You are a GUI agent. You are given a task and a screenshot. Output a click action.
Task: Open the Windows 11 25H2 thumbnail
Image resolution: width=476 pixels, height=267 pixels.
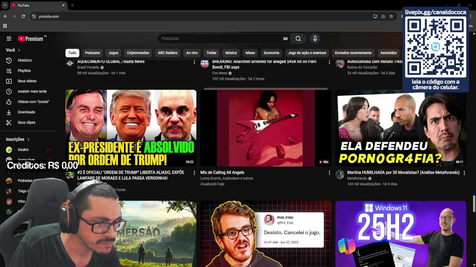pos(401,234)
